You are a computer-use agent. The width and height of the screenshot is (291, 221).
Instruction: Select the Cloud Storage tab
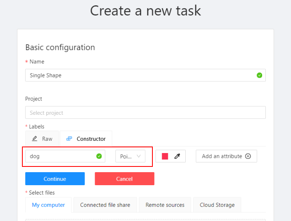pyautogui.click(x=217, y=205)
